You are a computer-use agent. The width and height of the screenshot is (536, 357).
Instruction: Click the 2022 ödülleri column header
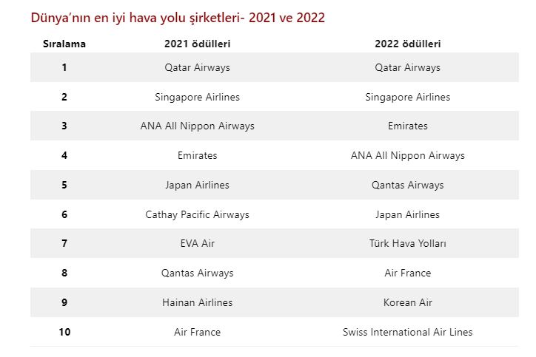(x=407, y=44)
